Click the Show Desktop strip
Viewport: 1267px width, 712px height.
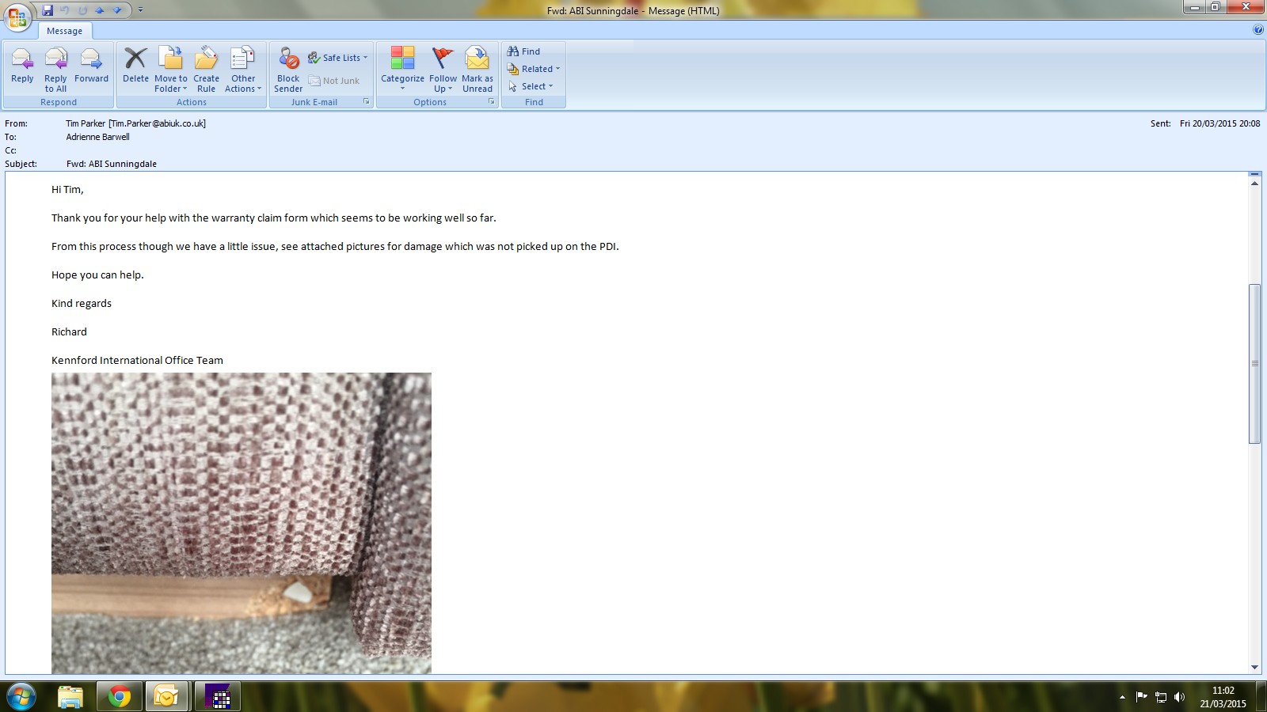click(1261, 697)
